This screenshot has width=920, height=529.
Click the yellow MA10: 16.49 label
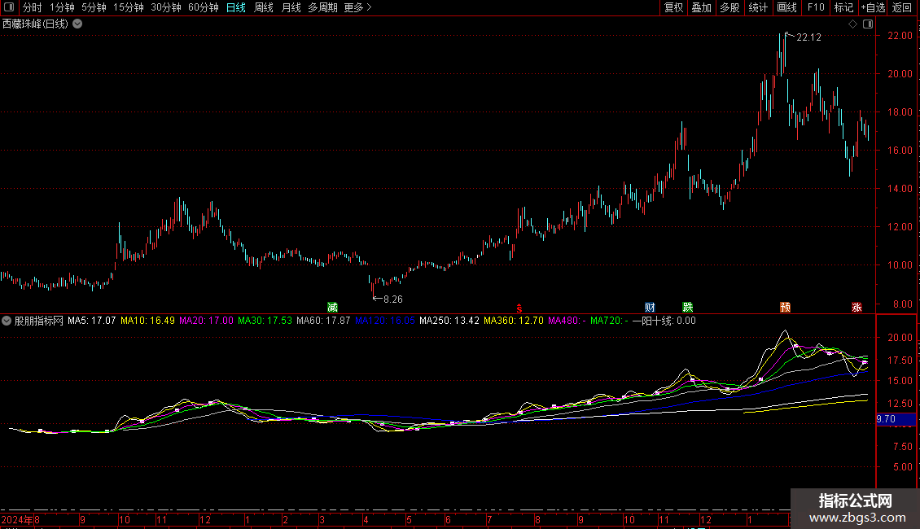click(x=147, y=321)
